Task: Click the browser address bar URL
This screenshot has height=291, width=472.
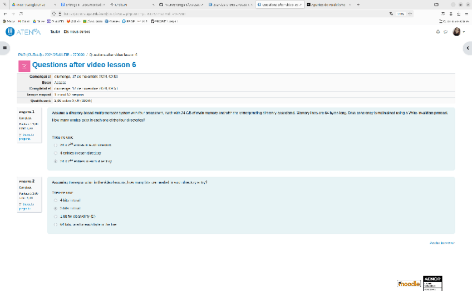Action: point(125,14)
